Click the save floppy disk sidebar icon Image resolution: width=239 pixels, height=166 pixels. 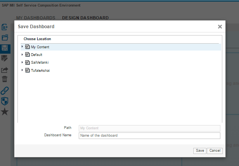point(5,48)
